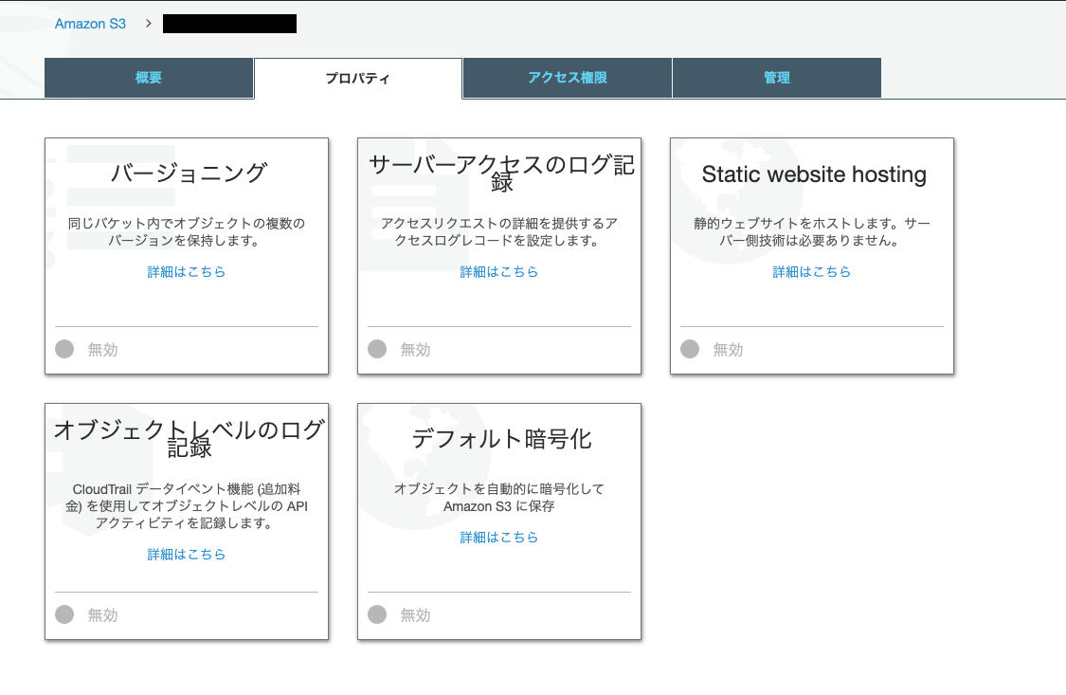Click the アクセスリクエストの詳細 description text

499,232
